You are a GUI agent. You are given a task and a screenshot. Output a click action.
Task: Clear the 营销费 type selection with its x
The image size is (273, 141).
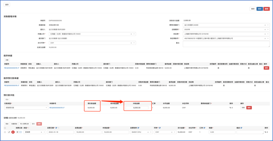tap(41, 132)
